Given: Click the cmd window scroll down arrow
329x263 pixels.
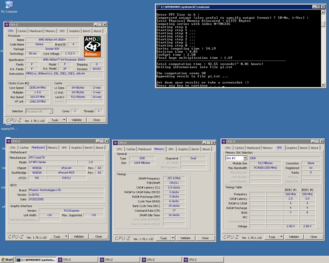Looking at the screenshot, I should [x=323, y=85].
